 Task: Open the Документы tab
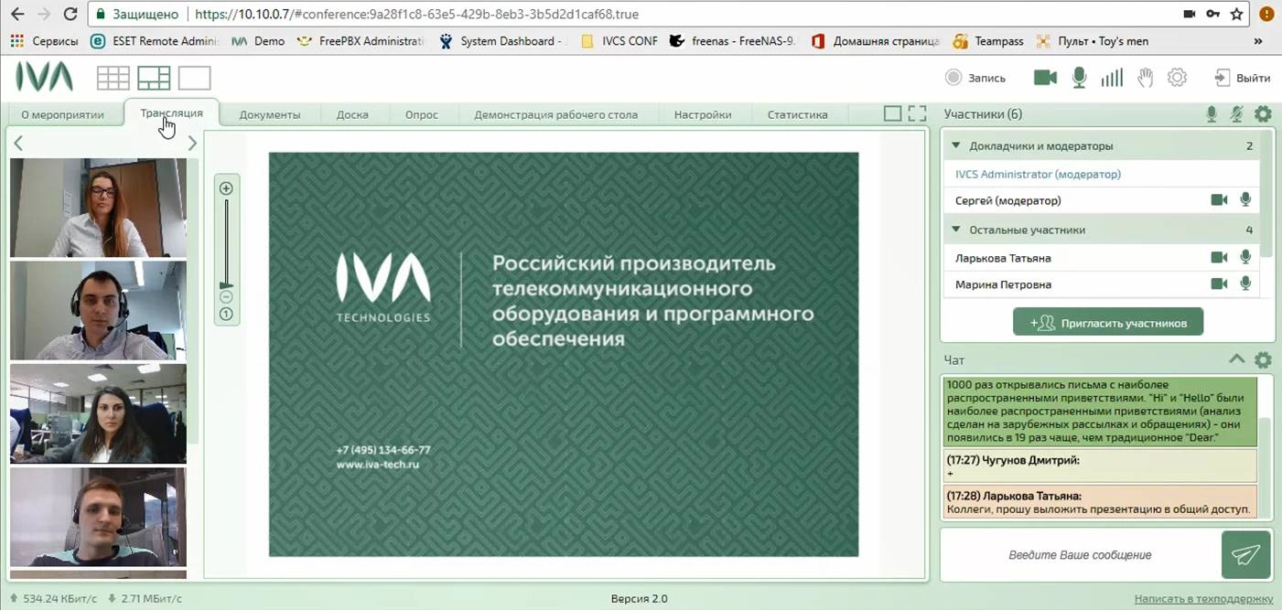click(x=270, y=114)
